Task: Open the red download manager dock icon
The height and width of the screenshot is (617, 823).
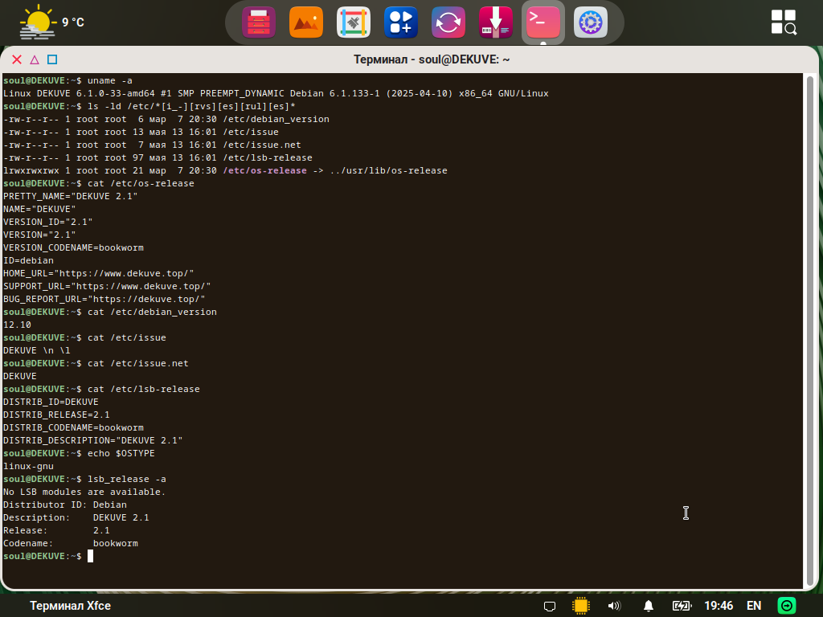Action: point(495,22)
